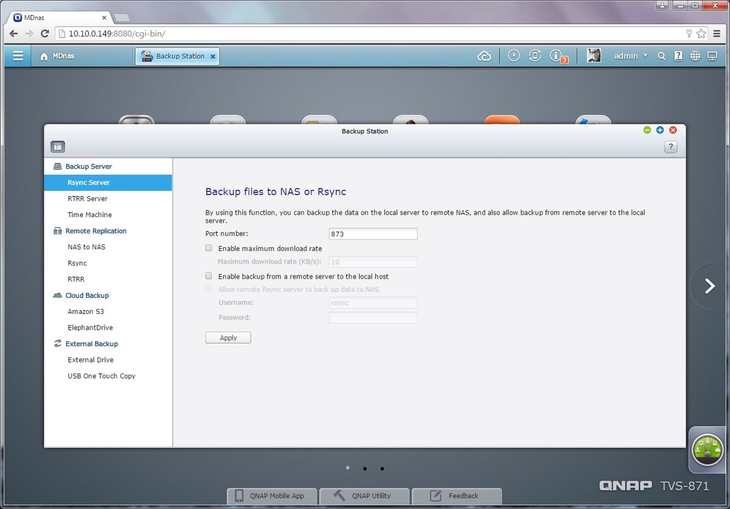This screenshot has height=509, width=730.
Task: Minimize the Backup Station window
Action: 647,130
